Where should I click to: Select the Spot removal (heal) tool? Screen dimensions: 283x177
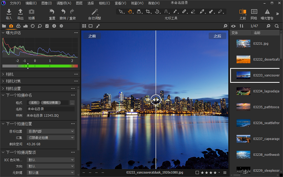[x=184, y=12]
